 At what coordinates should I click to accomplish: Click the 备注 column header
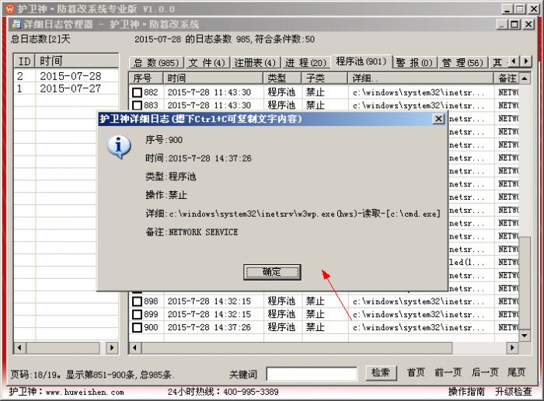[507, 78]
